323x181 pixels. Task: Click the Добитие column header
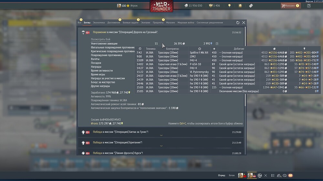tap(239, 49)
